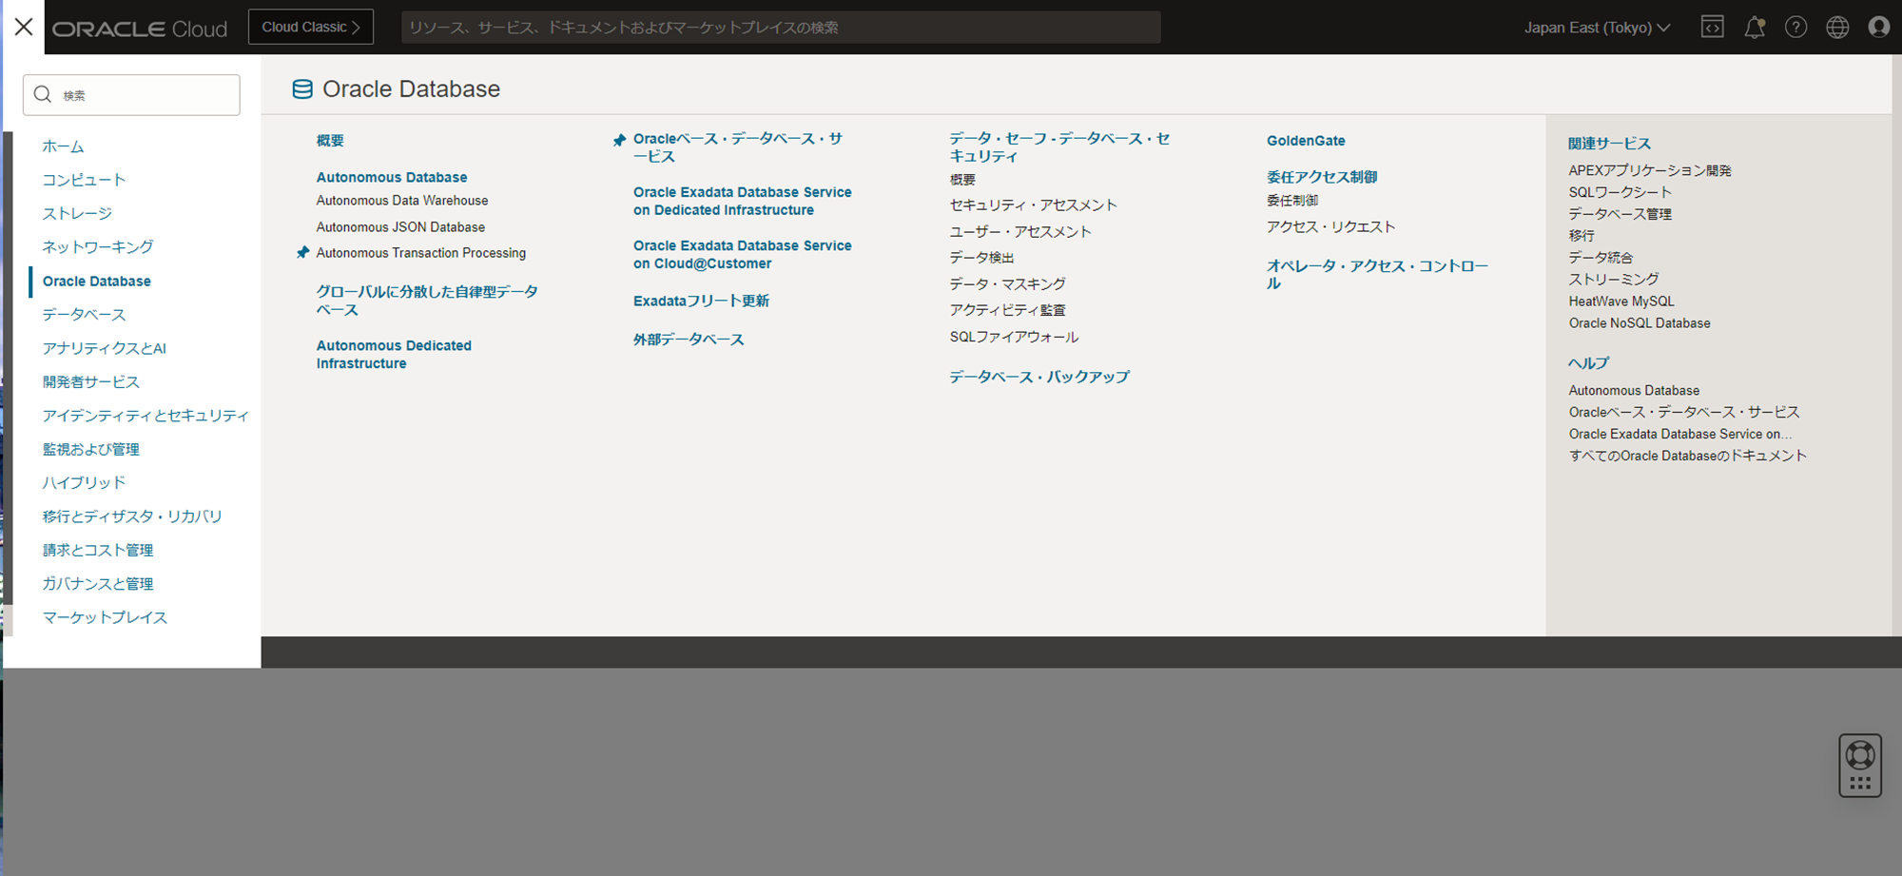
Task: Open セキュリティ・アセスメント link
Action: tap(1034, 205)
